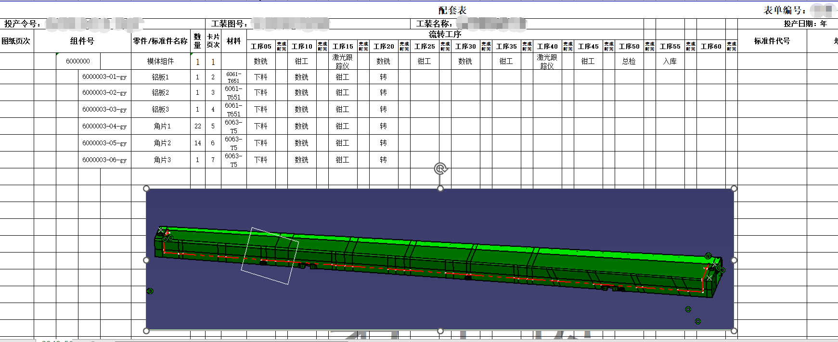
Task: Click the 标准件代号 header cell
Action: [772, 41]
